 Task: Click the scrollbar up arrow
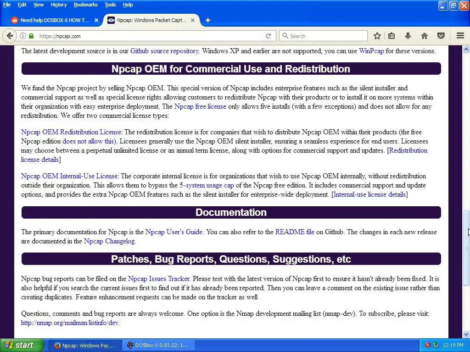point(466,49)
